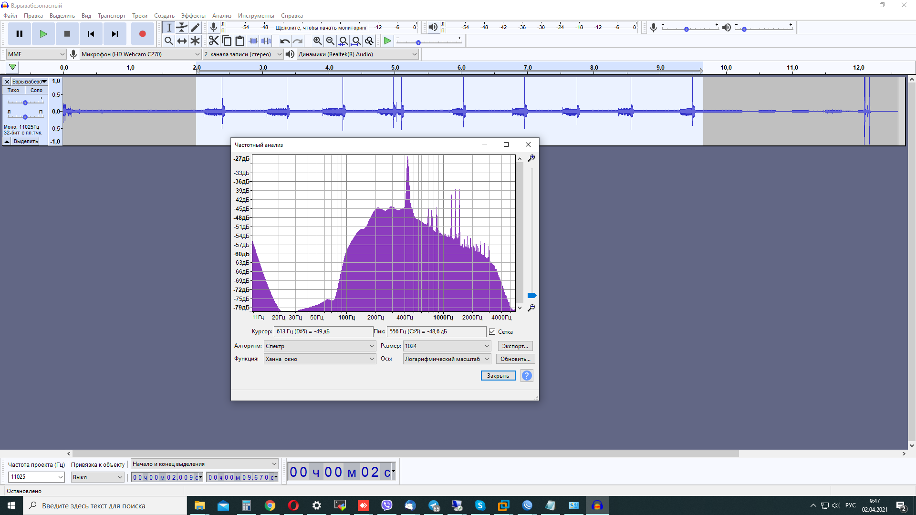
Task: Select the Envelope tool
Action: (x=182, y=28)
